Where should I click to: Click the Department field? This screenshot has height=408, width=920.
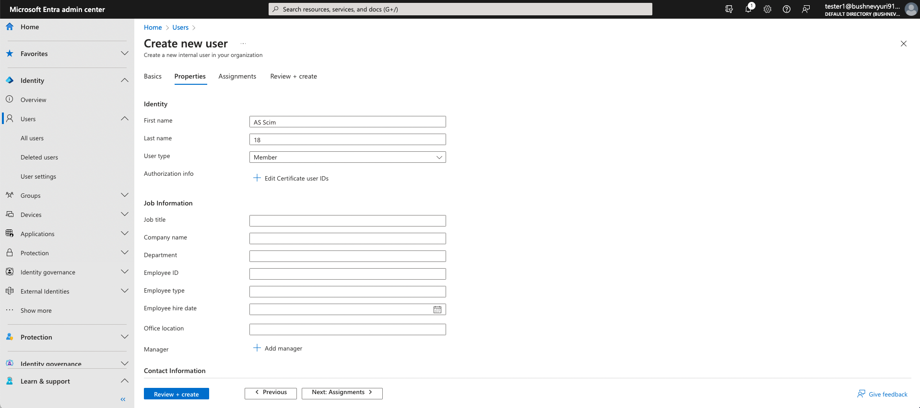click(x=348, y=256)
